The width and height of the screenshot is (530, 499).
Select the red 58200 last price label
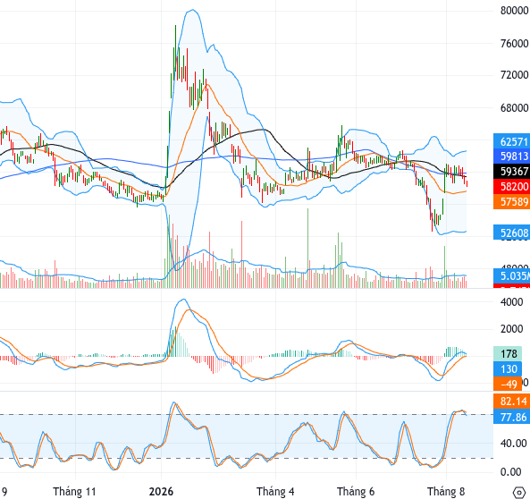coord(512,186)
